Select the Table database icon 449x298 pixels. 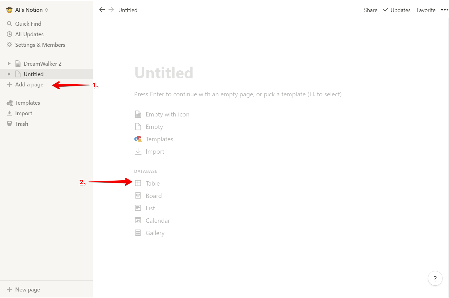tap(138, 183)
